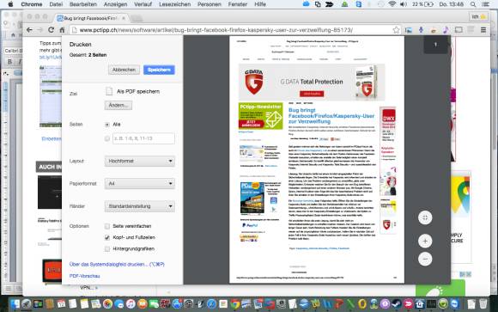Image resolution: width=498 pixels, height=312 pixels.
Task: Enable the Hintergrundgrafiken checkbox
Action: [x=107, y=248]
